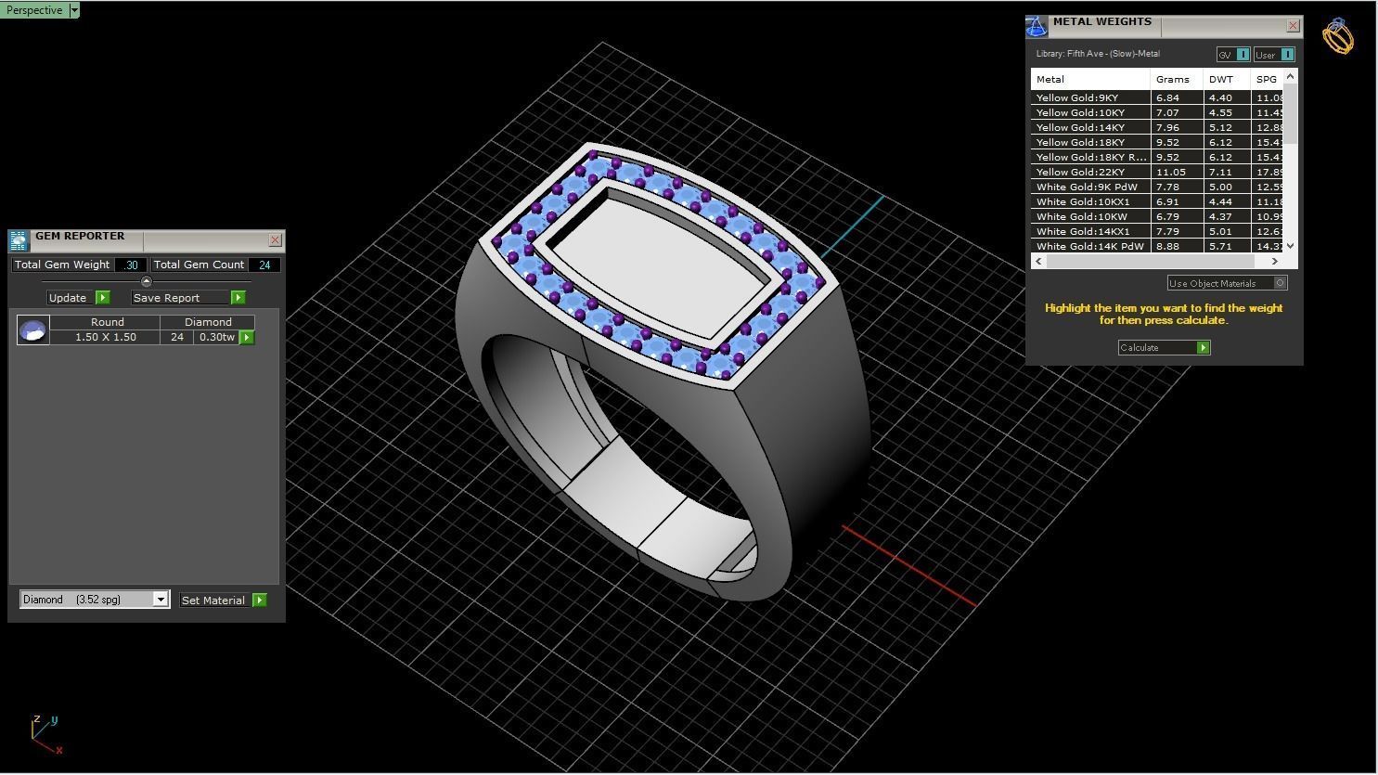Select the White Gold:14KX1 row
This screenshot has width=1378, height=775.
pyautogui.click(x=1157, y=231)
